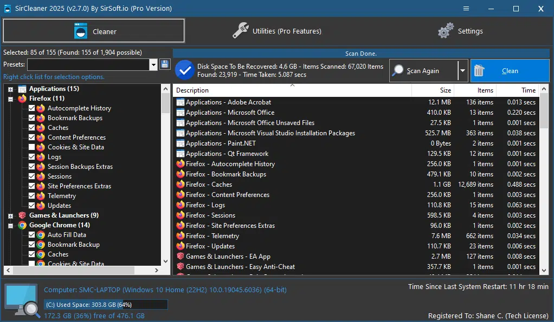The height and width of the screenshot is (322, 554).
Task: Click the 172.3 GB free disk space link
Action: coord(94,316)
